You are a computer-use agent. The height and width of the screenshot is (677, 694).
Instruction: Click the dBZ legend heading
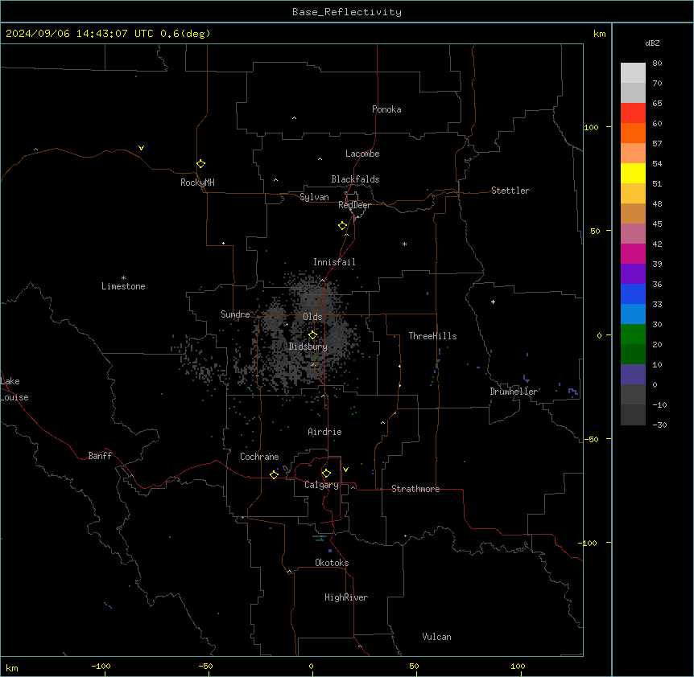[x=652, y=43]
